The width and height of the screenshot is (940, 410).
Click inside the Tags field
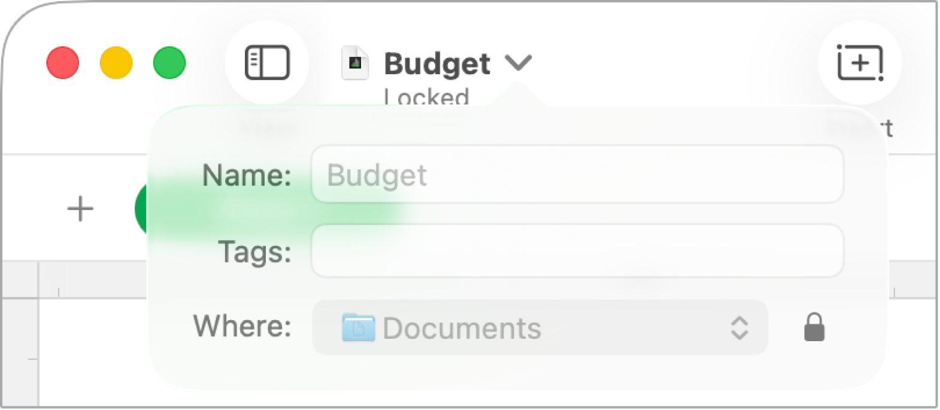point(578,251)
